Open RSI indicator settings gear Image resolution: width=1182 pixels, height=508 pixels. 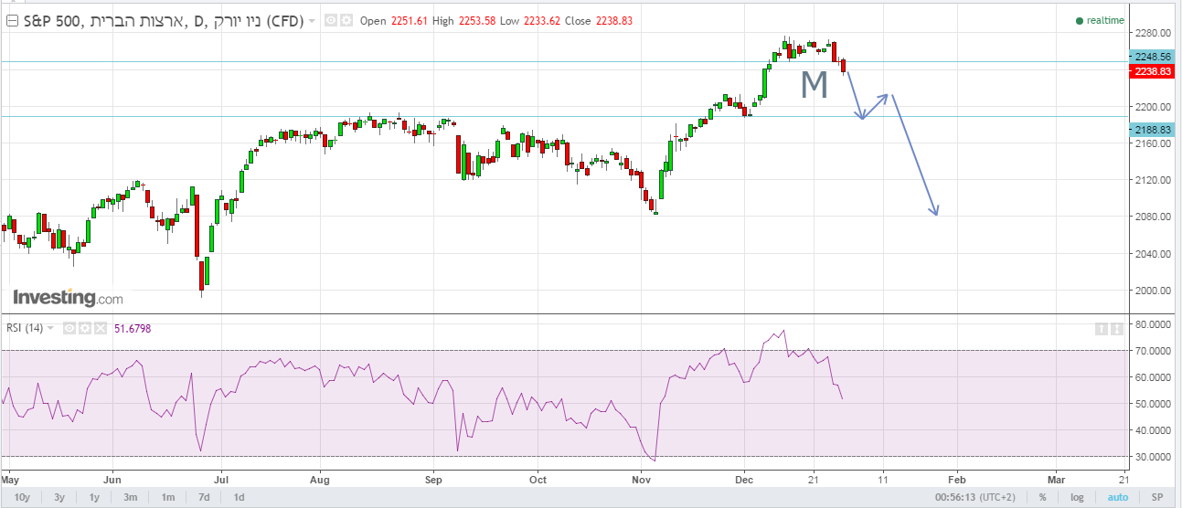(x=85, y=328)
